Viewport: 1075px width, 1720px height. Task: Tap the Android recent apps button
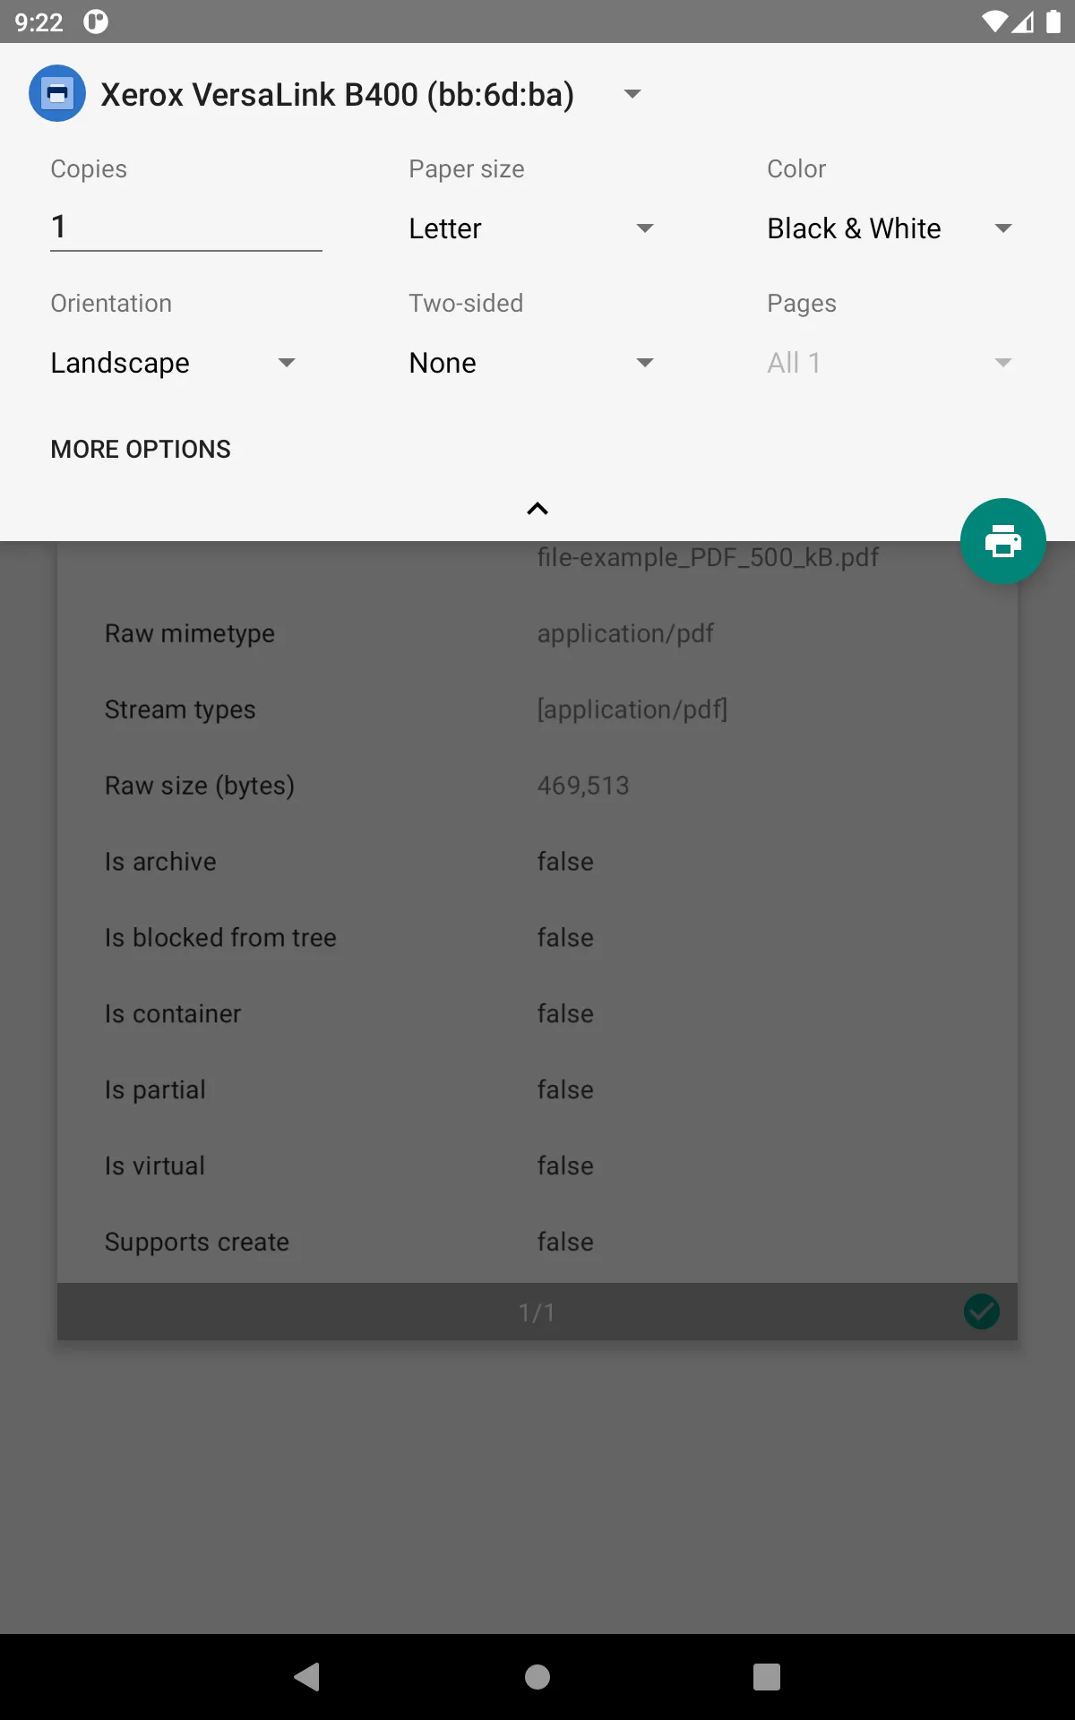click(x=767, y=1676)
